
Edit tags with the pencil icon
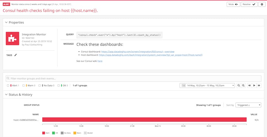(x=15, y=55)
